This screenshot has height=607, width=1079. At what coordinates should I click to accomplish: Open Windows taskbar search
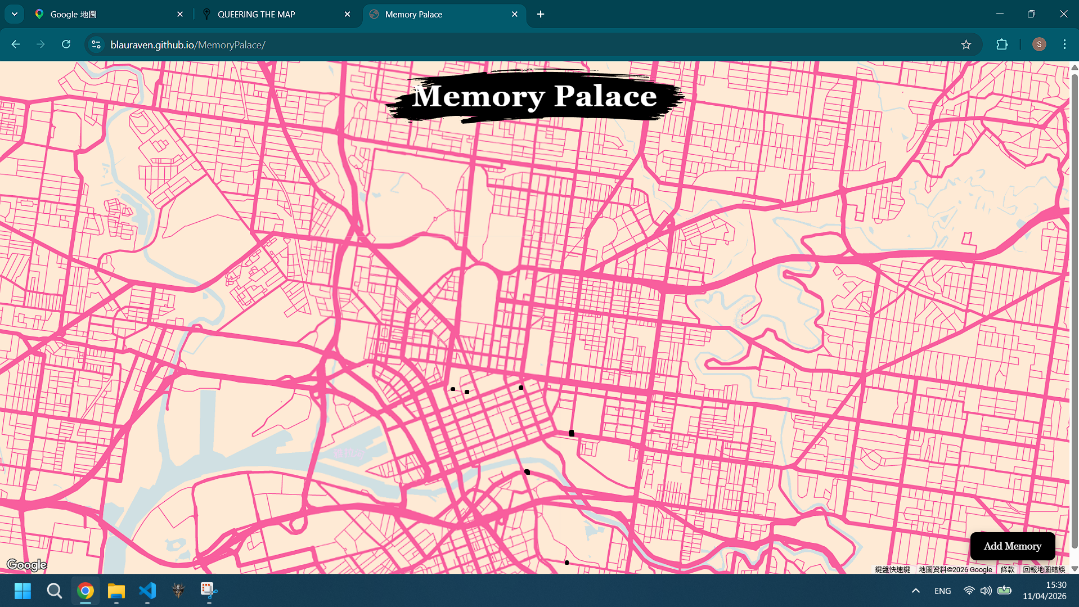54,591
